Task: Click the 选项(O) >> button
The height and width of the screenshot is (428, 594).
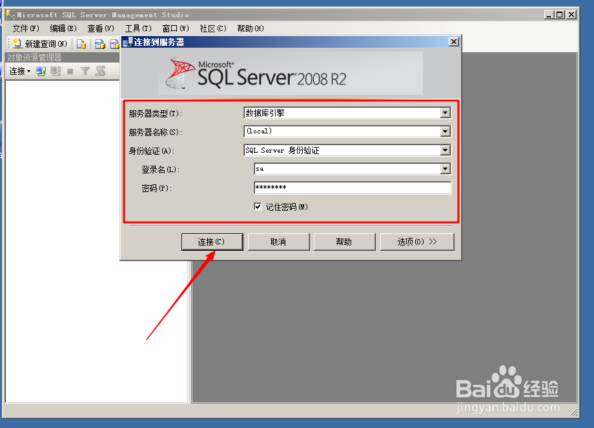Action: click(x=417, y=242)
